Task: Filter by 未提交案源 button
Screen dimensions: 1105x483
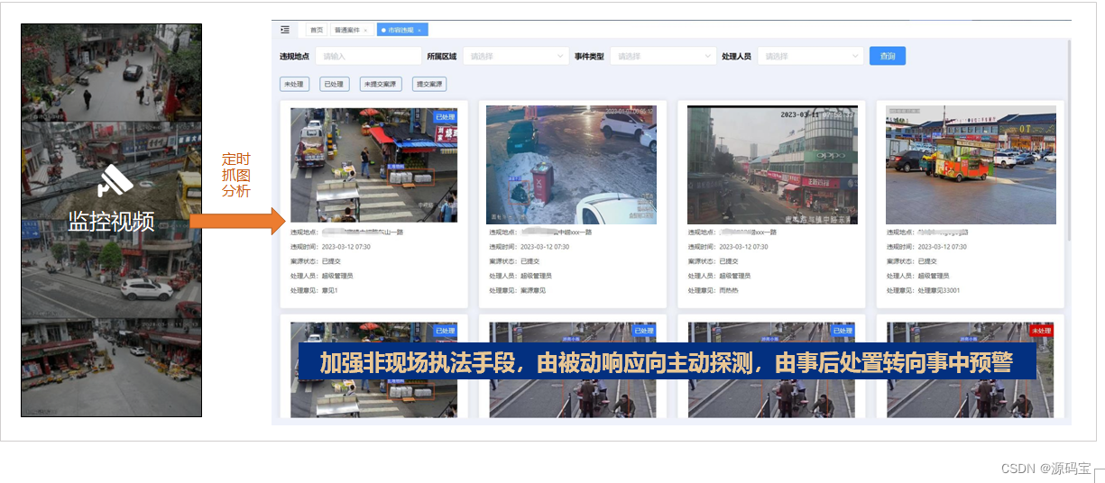Action: (x=381, y=84)
